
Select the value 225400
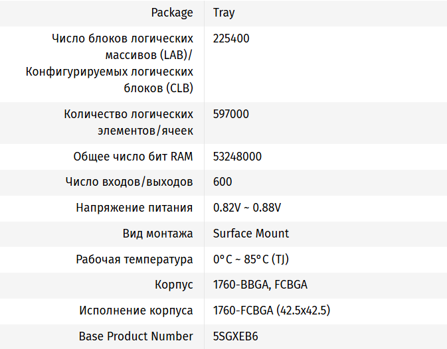point(231,38)
